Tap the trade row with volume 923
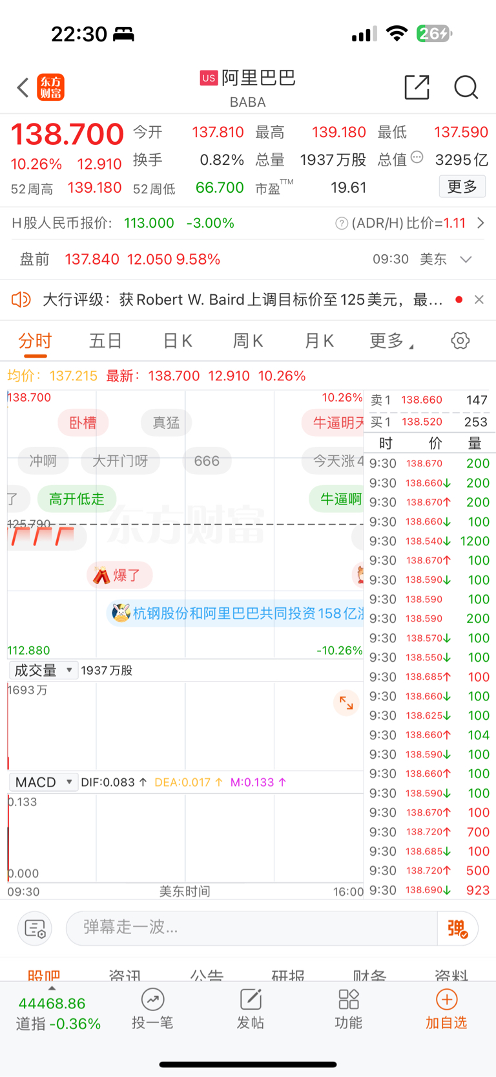Image resolution: width=496 pixels, height=1077 pixels. click(429, 890)
